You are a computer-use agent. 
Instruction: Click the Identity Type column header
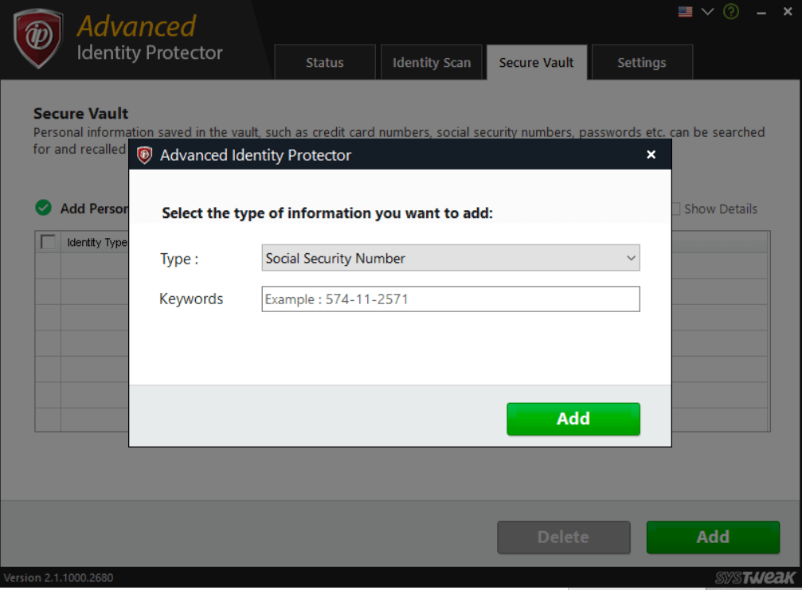[97, 242]
